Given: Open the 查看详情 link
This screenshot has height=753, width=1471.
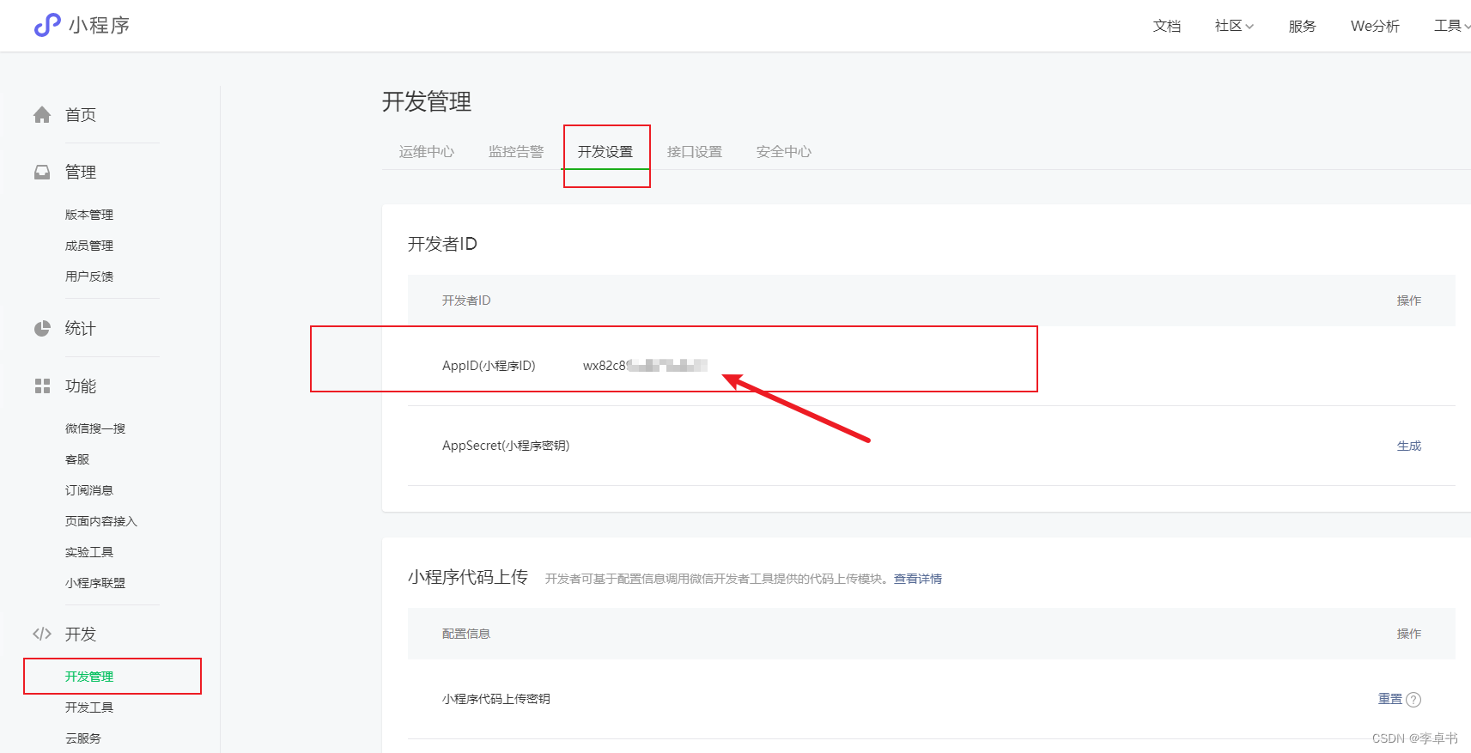Looking at the screenshot, I should (x=918, y=579).
